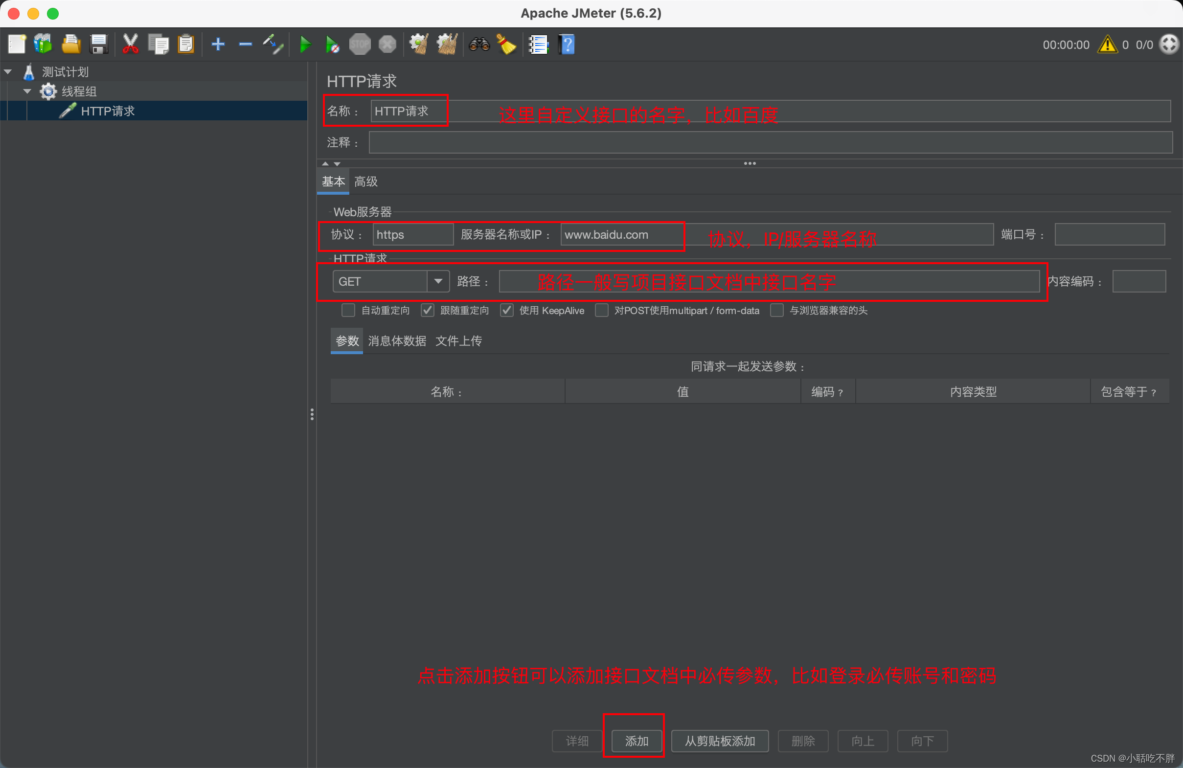Open the 文件上传 tab
The height and width of the screenshot is (768, 1183).
458,341
